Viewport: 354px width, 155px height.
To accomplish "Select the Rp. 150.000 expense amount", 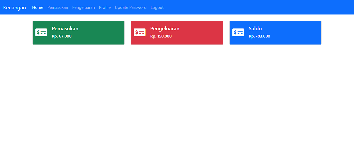I will pyautogui.click(x=161, y=36).
